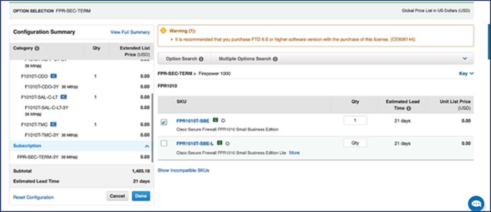Image resolution: width=491 pixels, height=212 pixels.
Task: Select F1010T-CDO-3Y summary row
Action: click(x=81, y=86)
